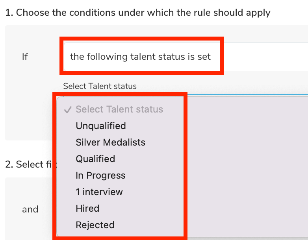Viewport: 308px width, 240px height.
Task: Pick Qualified in the status dropdown
Action: (x=95, y=159)
